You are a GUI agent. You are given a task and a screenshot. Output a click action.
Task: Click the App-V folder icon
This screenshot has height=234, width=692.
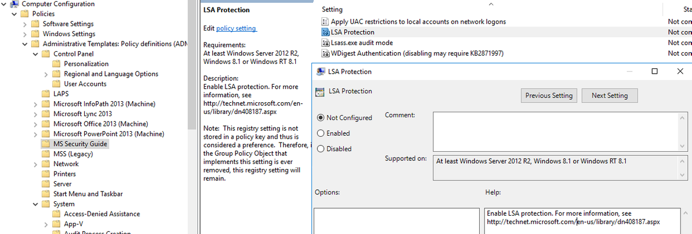57,224
